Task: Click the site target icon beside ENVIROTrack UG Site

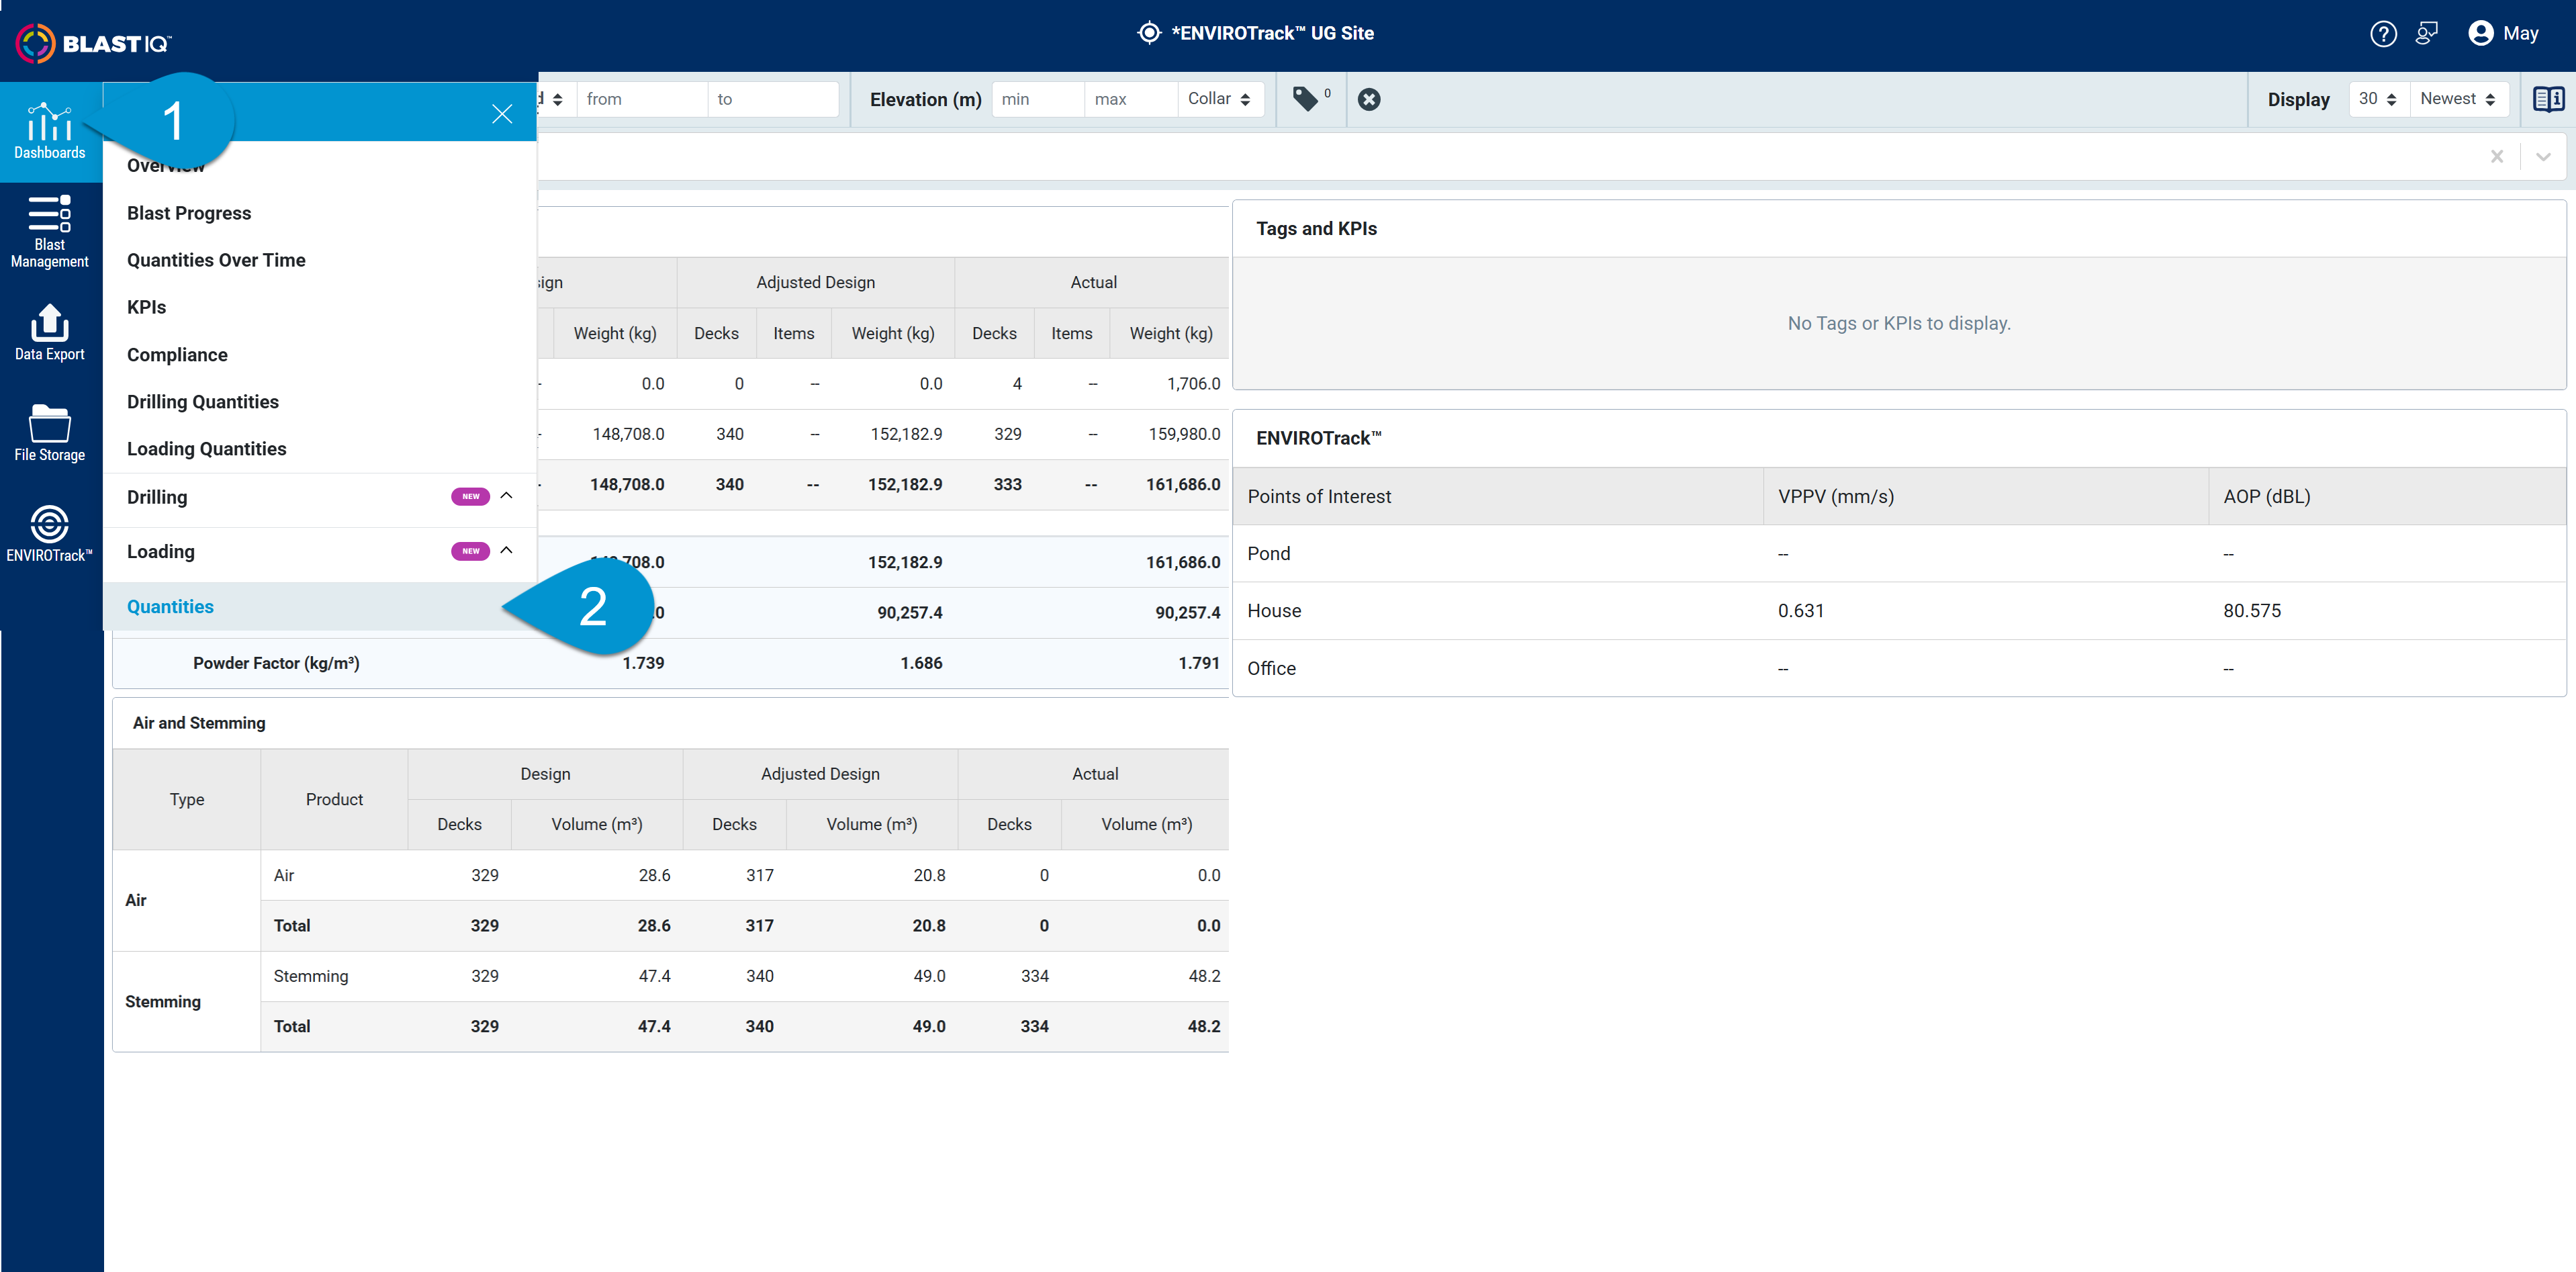Action: pos(1149,33)
